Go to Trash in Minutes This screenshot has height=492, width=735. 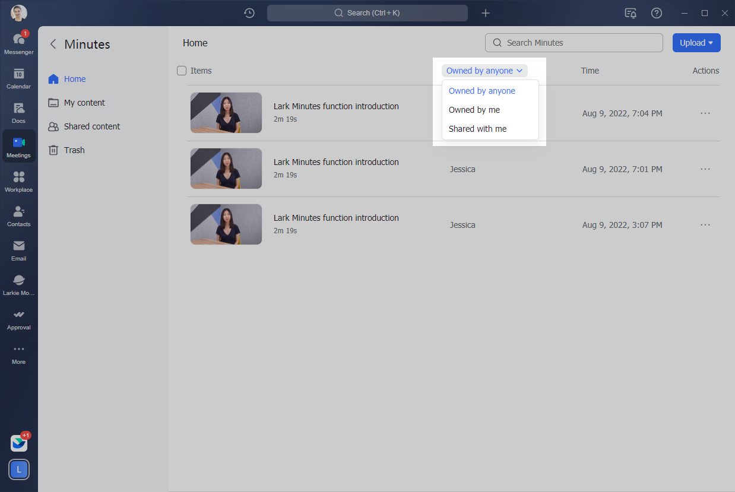pyautogui.click(x=74, y=150)
